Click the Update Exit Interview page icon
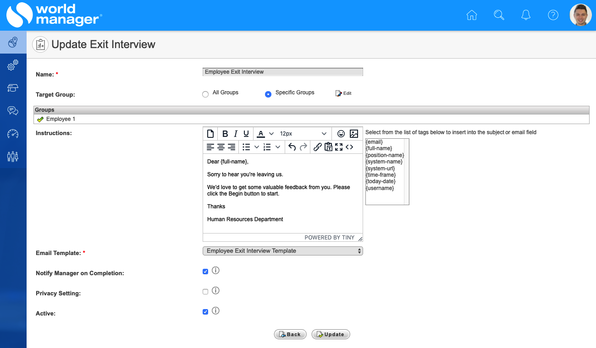The height and width of the screenshot is (348, 596). (x=40, y=44)
